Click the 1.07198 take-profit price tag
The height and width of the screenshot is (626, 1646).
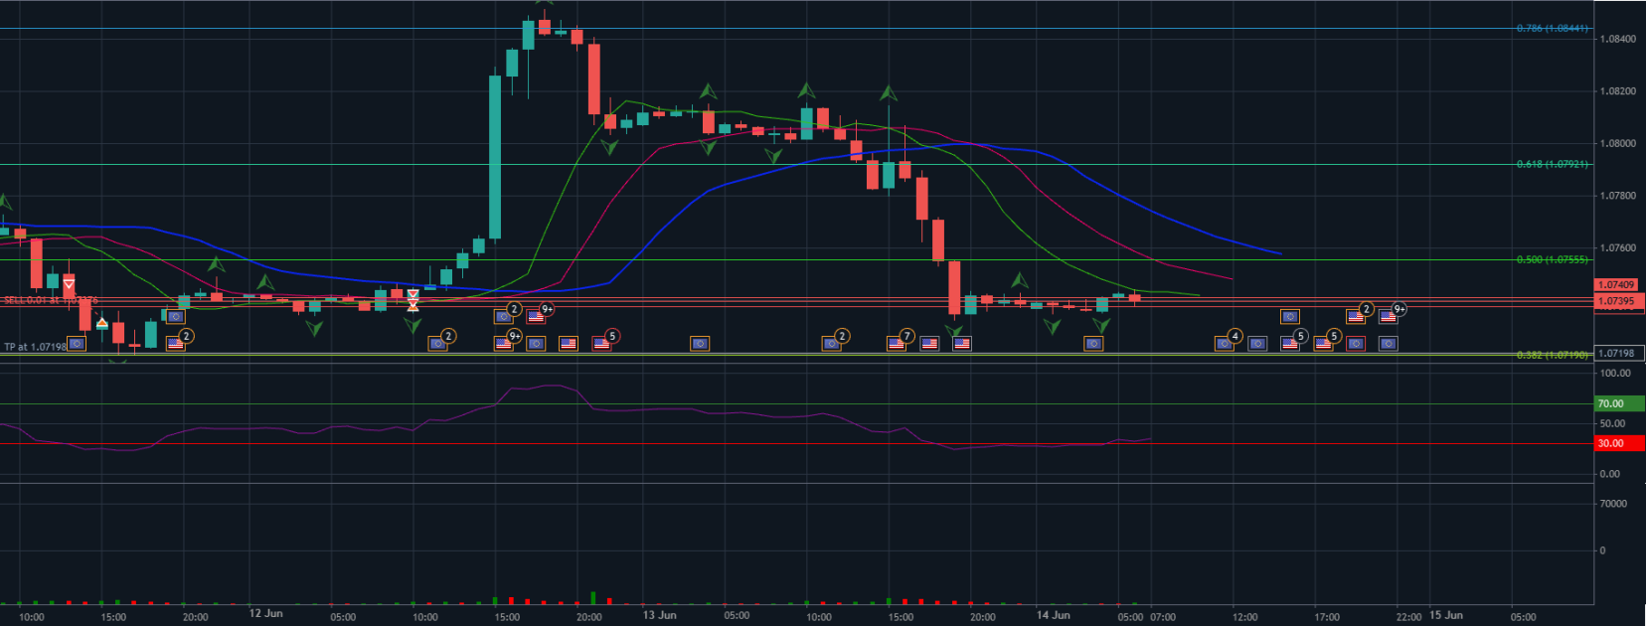(1617, 353)
